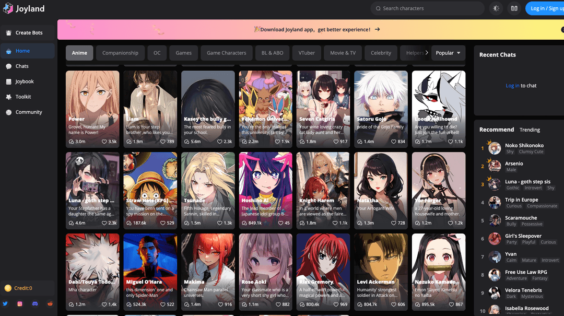Open Home in the sidebar
The image size is (564, 316).
click(x=27, y=51)
